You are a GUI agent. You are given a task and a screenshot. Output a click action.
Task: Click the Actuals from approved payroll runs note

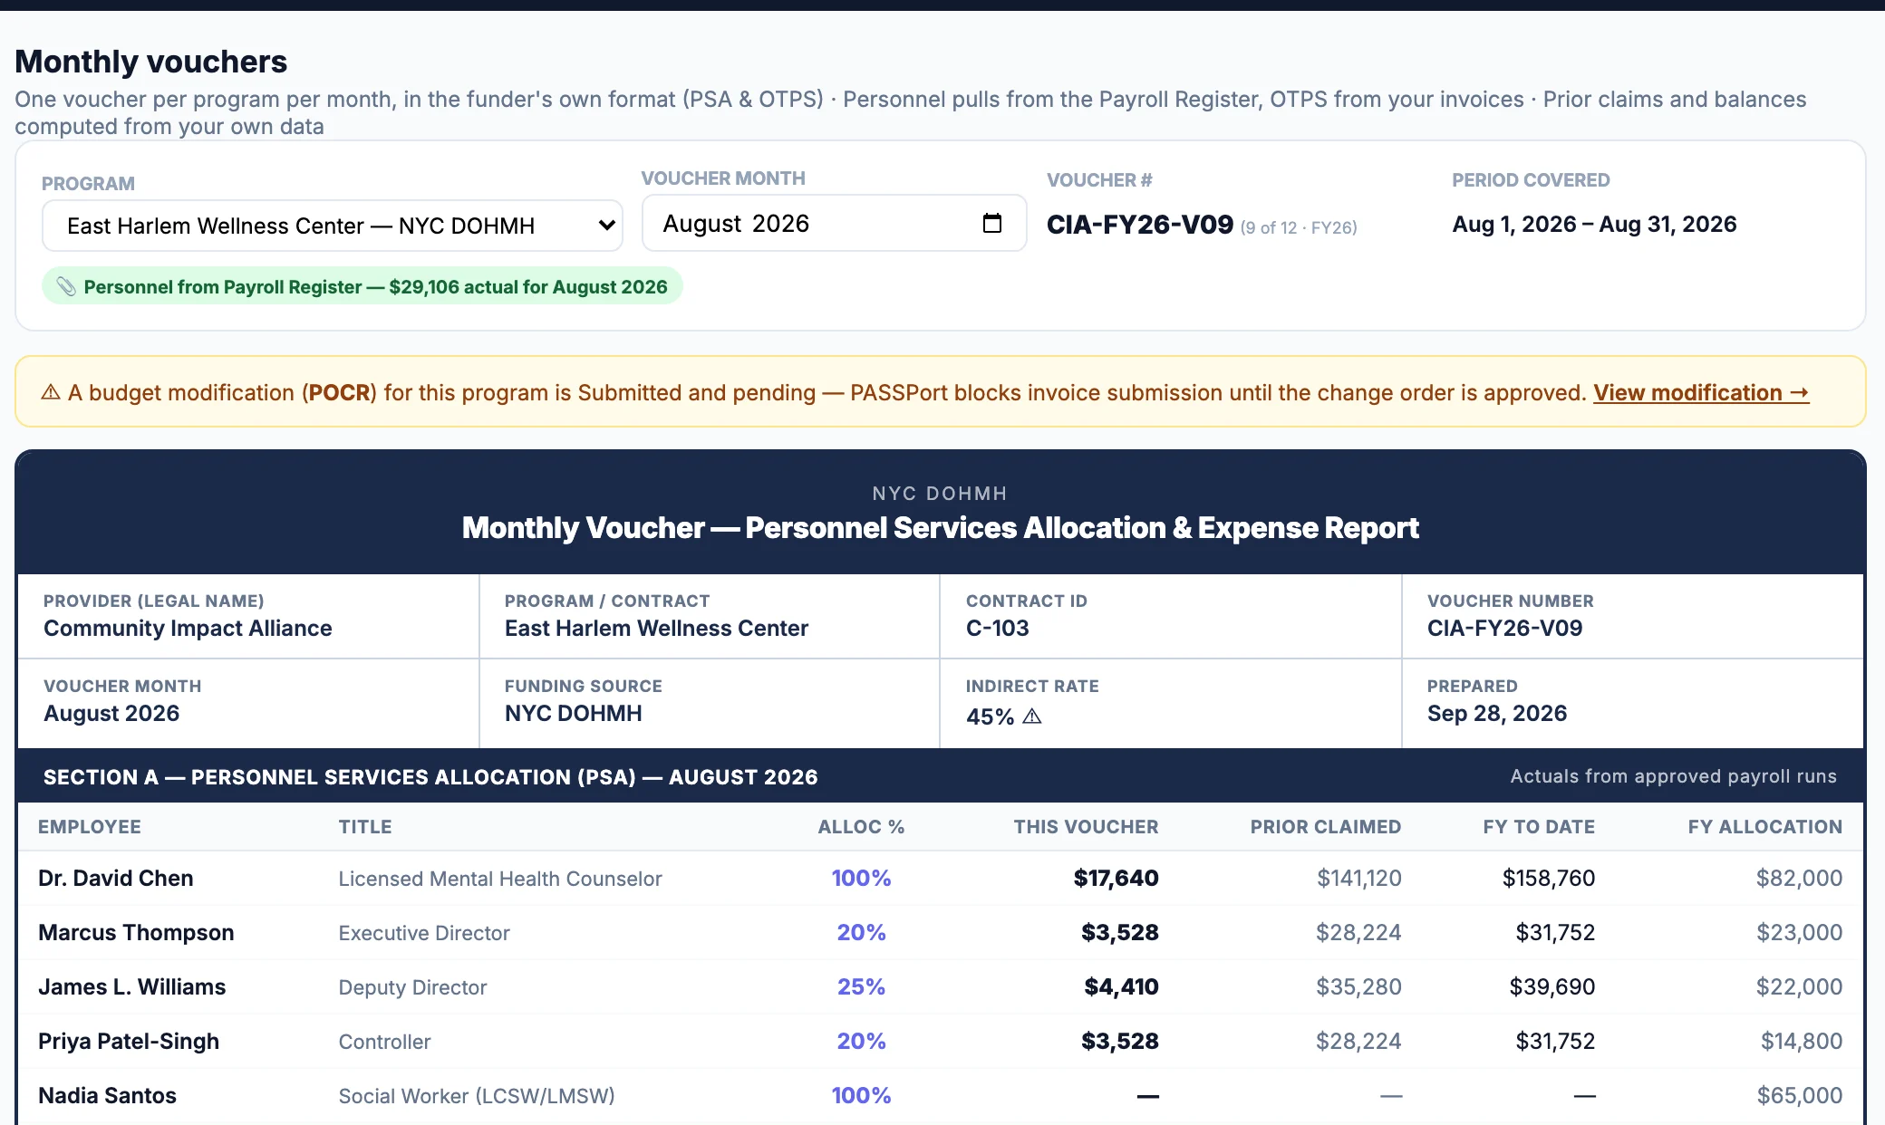1673,776
